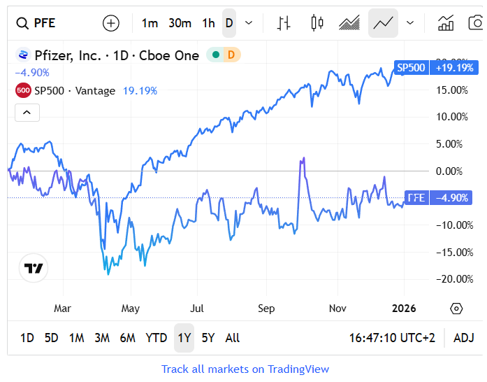The width and height of the screenshot is (487, 382).
Task: Add a symbol with the plus icon
Action: 111,23
